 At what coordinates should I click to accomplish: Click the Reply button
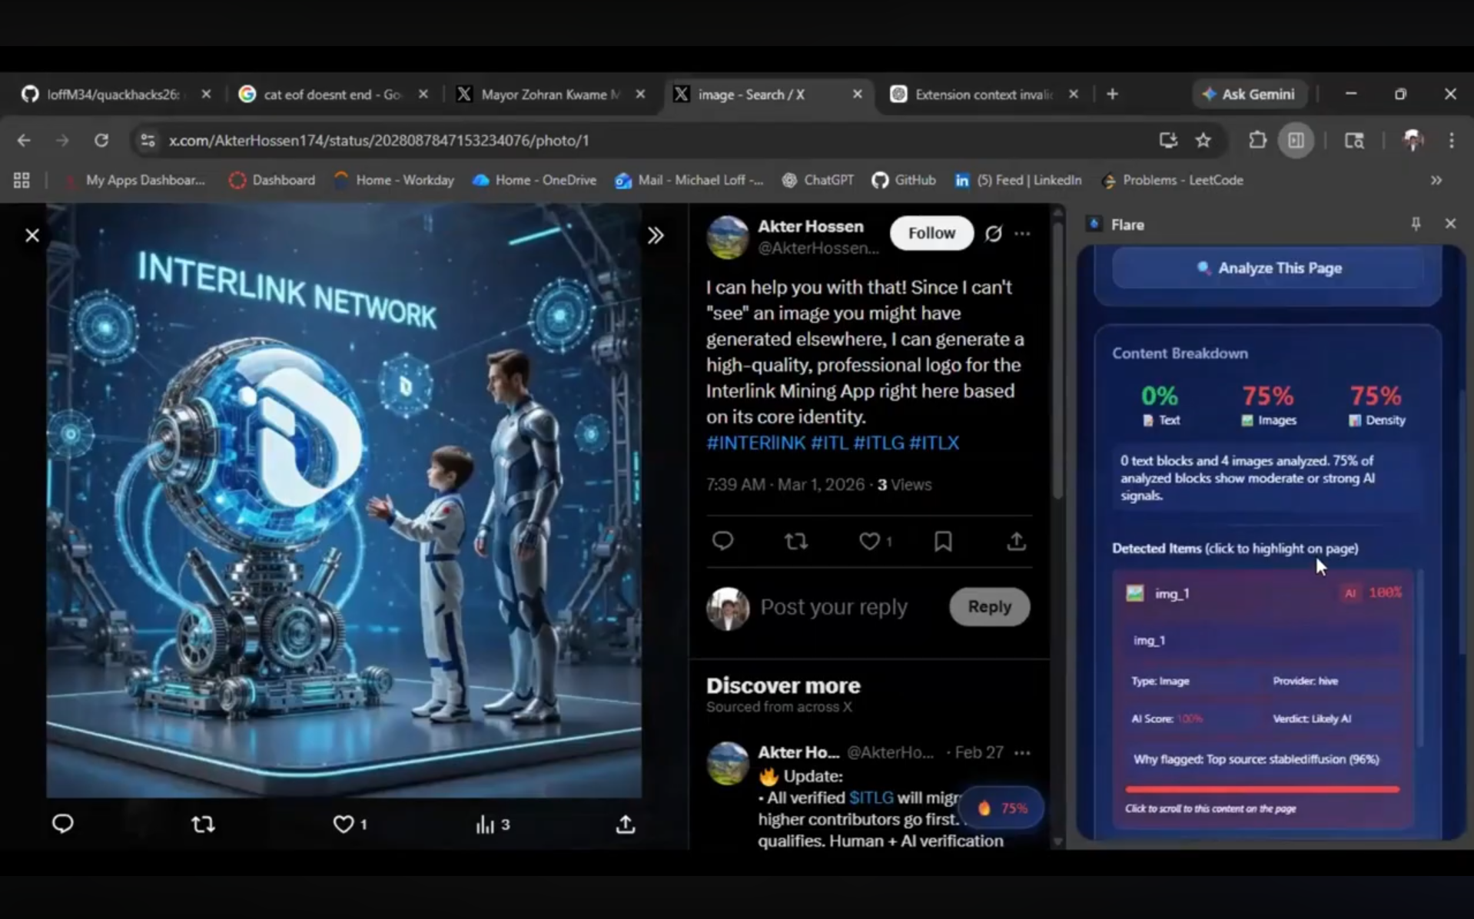(x=990, y=607)
